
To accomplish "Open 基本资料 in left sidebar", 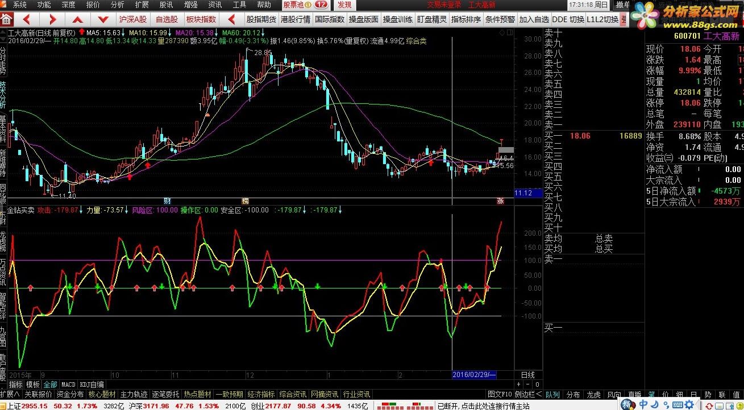I will pyautogui.click(x=3, y=129).
